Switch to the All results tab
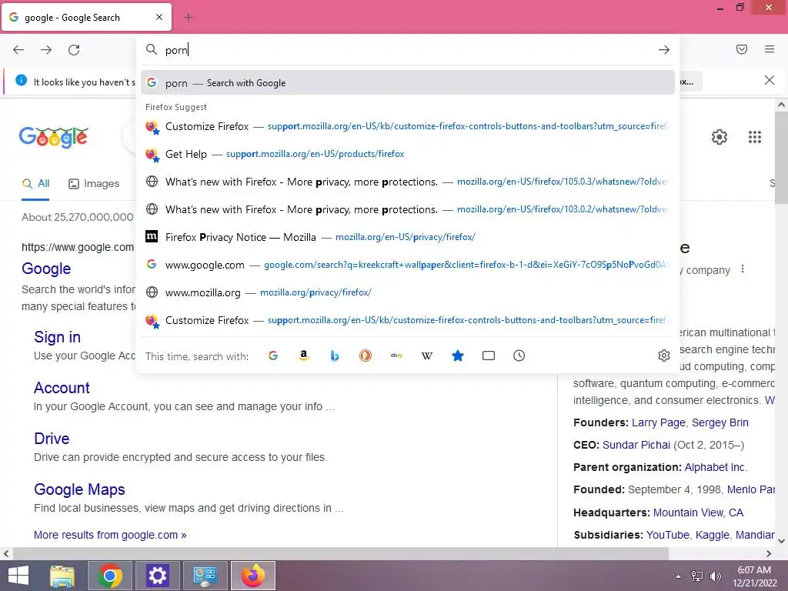The height and width of the screenshot is (591, 788). 35,183
